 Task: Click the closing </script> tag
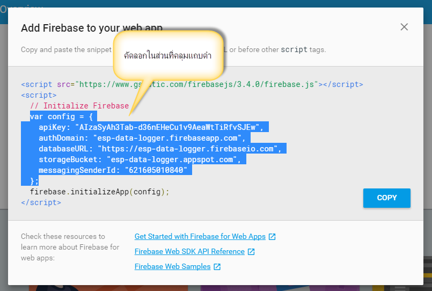tap(41, 202)
